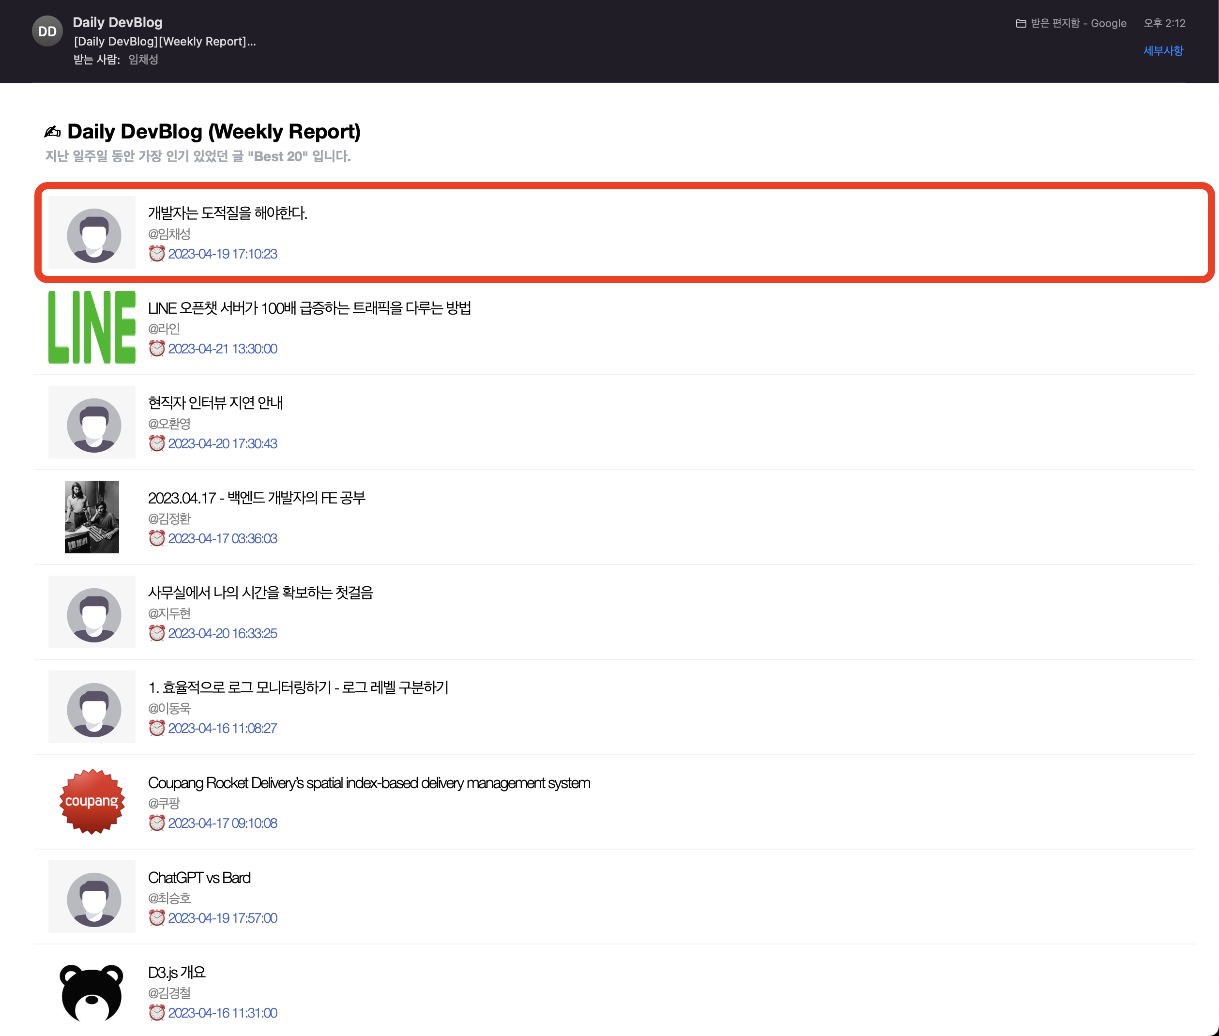Open the D3.js 개요 article
The height and width of the screenshot is (1036, 1219).
(x=176, y=972)
